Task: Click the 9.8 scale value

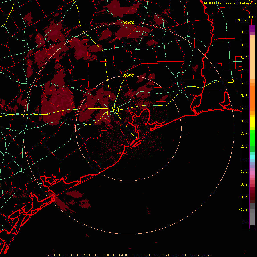Action: click(x=244, y=32)
